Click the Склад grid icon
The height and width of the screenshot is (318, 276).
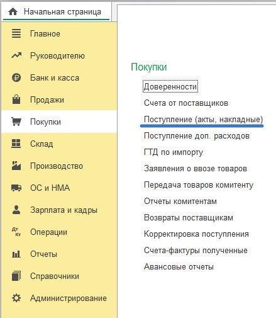coord(16,144)
